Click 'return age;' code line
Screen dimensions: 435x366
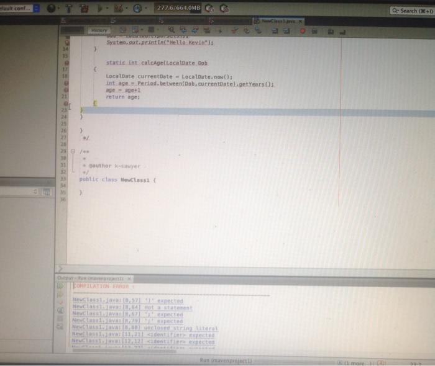[x=123, y=97]
